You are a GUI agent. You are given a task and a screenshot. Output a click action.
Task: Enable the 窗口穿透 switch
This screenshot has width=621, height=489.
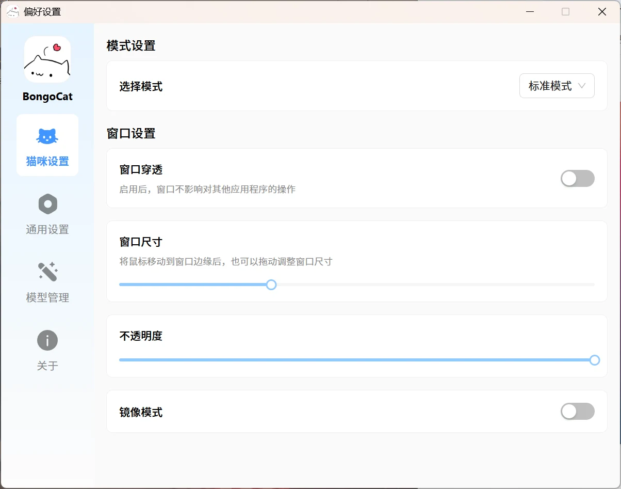577,179
